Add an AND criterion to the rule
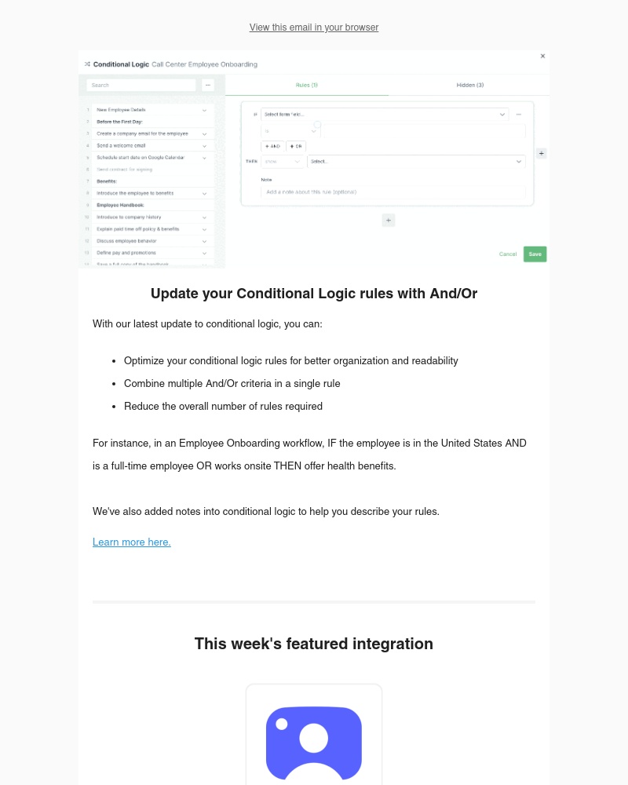628x785 pixels. click(273, 147)
